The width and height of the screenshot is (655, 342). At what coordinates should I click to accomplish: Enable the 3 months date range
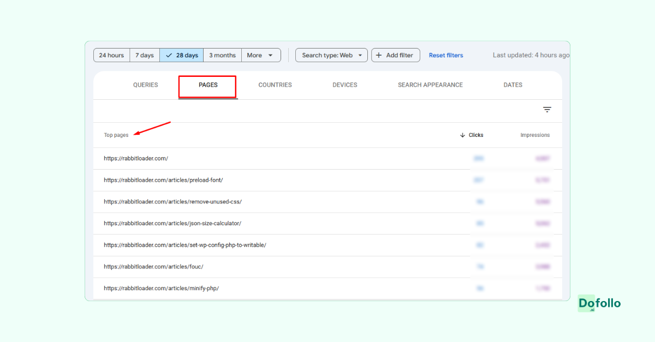222,55
